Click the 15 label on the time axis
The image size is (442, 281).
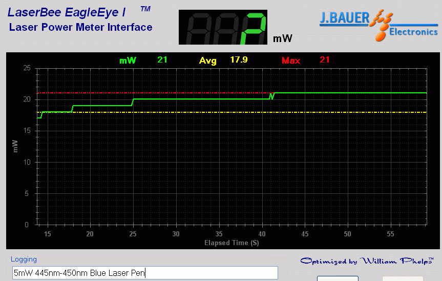pyautogui.click(x=47, y=234)
